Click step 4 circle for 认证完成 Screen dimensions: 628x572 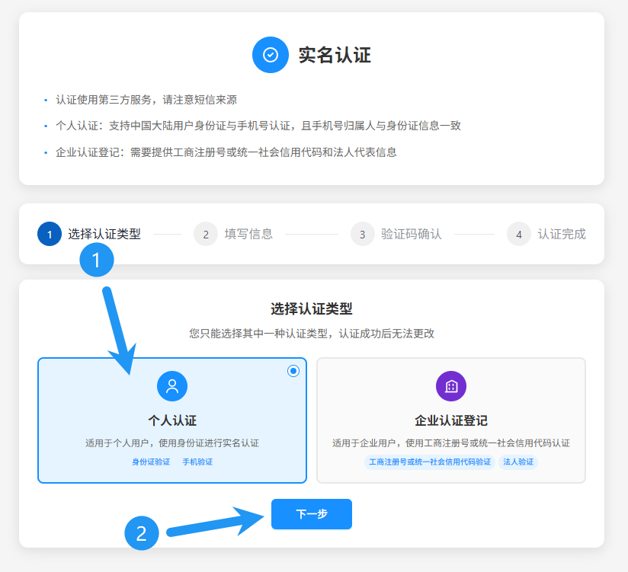519,234
